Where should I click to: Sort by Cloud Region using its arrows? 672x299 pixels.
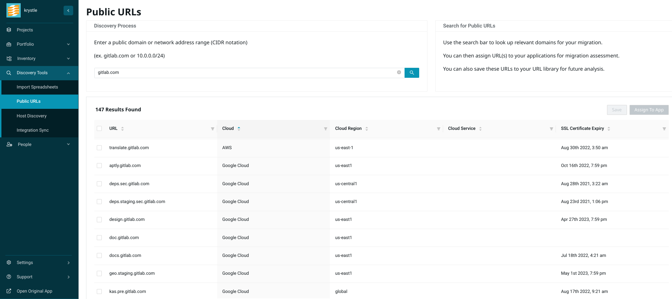[367, 129]
